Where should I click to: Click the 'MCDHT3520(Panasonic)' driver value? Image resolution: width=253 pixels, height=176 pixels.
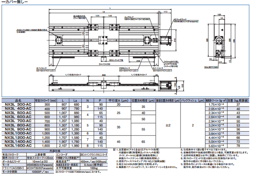pyautogui.click(x=40, y=168)
